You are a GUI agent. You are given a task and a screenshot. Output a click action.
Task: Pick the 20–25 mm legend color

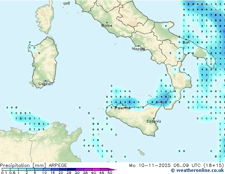point(63,169)
